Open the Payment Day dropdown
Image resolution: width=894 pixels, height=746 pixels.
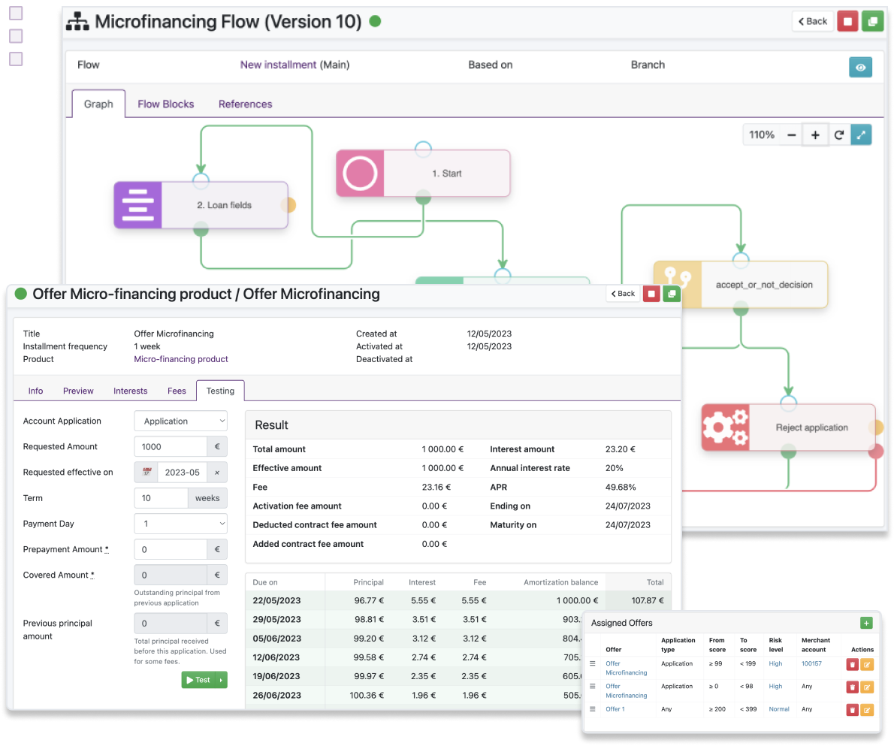[x=180, y=524]
